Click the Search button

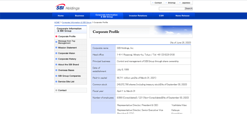point(189,9)
